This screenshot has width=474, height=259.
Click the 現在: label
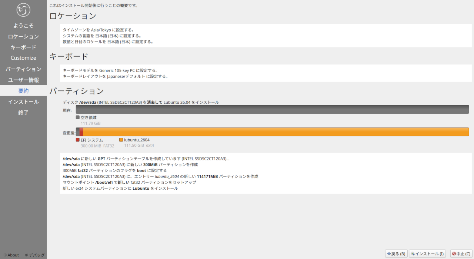point(67,110)
